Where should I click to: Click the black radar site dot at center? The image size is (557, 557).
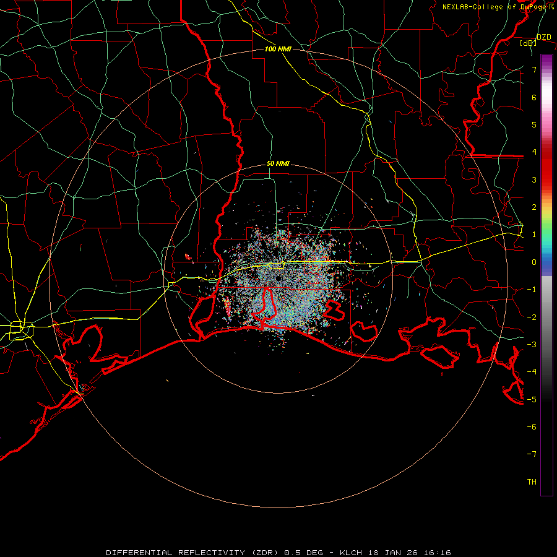pyautogui.click(x=278, y=278)
